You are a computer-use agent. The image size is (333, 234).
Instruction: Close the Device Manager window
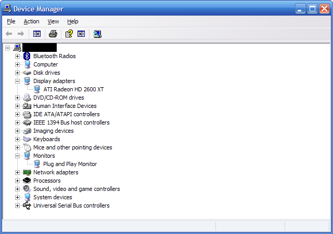pyautogui.click(x=324, y=9)
